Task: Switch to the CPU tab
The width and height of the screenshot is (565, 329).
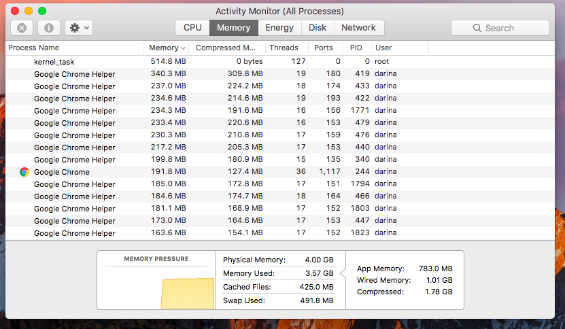Action: point(192,28)
